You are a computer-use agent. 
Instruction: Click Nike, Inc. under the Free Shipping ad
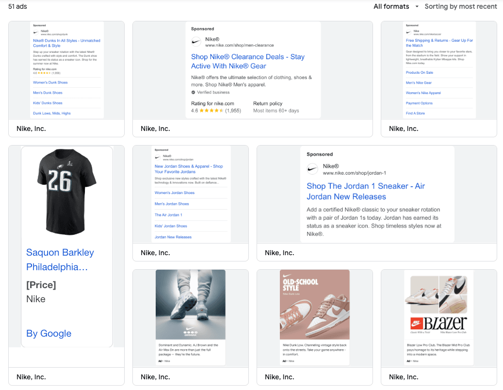click(404, 129)
